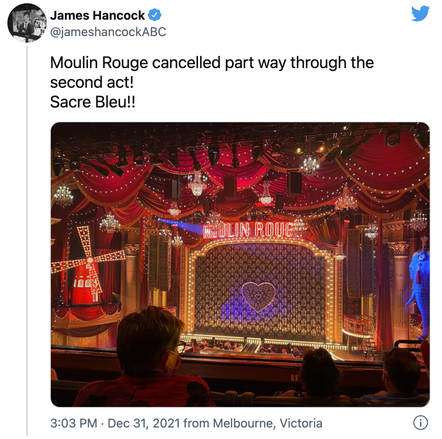Image resolution: width=442 pixels, height=439 pixels.
Task: Click the 3:03 PM timestamp
Action: [x=73, y=423]
